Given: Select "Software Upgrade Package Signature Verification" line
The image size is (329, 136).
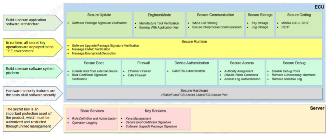Looking at the screenshot, I should click(x=105, y=45).
